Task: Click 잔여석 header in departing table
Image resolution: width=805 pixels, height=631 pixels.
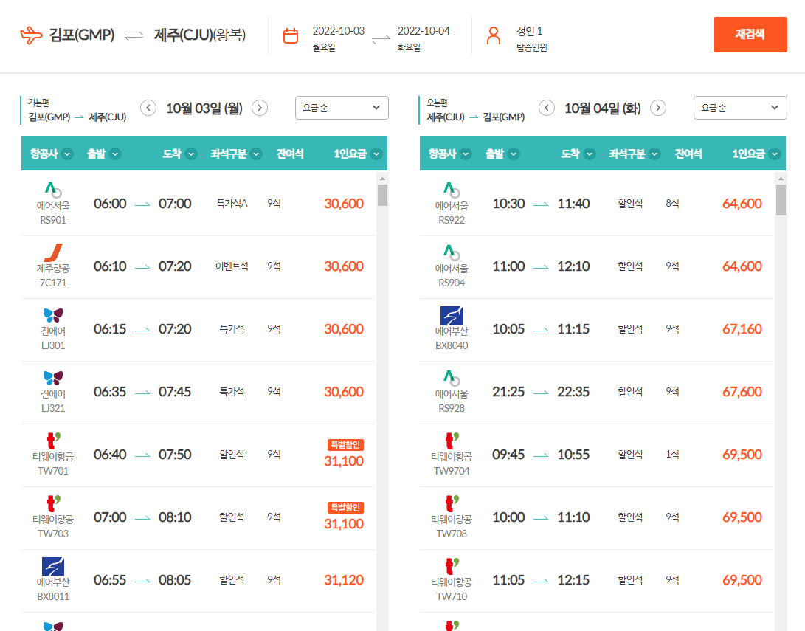Action: 290,154
